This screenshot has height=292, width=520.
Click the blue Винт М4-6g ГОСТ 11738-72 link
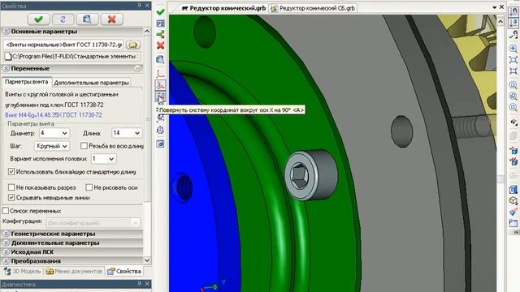coord(54,115)
